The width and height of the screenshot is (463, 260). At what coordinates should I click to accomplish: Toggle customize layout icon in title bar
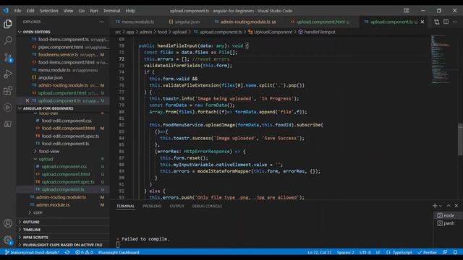point(407,11)
